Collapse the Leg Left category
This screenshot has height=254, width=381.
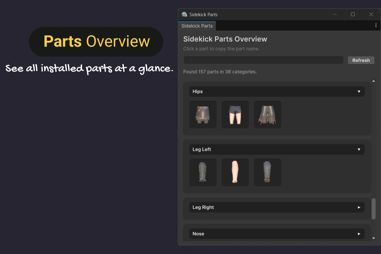[x=359, y=149]
